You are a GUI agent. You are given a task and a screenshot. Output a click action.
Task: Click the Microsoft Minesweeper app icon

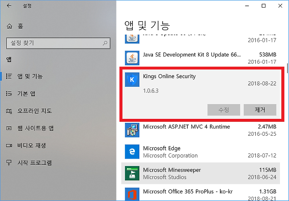132,173
